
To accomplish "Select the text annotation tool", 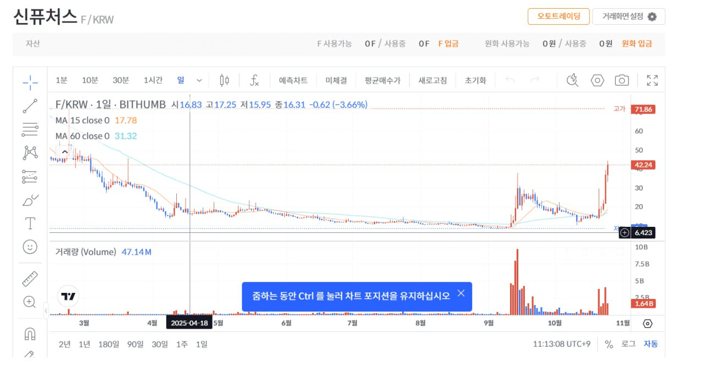I will click(30, 224).
